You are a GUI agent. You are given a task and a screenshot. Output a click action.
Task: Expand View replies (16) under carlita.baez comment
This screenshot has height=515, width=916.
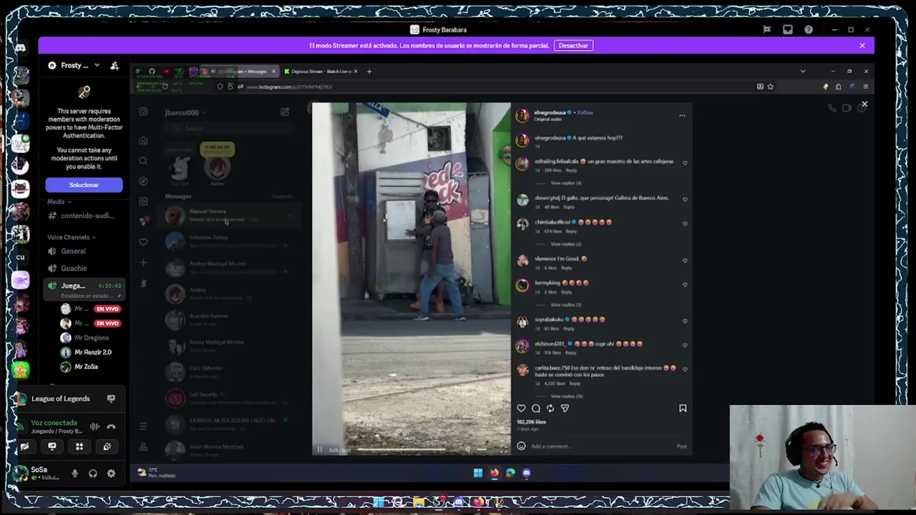[567, 396]
